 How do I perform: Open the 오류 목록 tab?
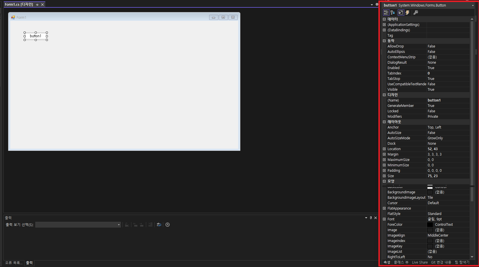tap(14, 263)
